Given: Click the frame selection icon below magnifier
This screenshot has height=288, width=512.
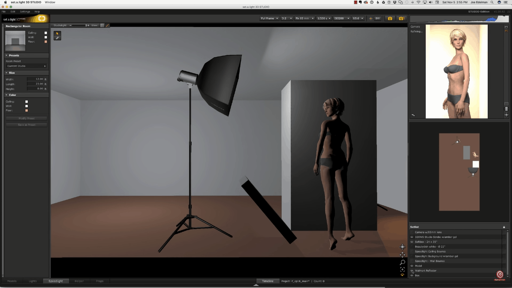Looking at the screenshot, I should click(403, 270).
